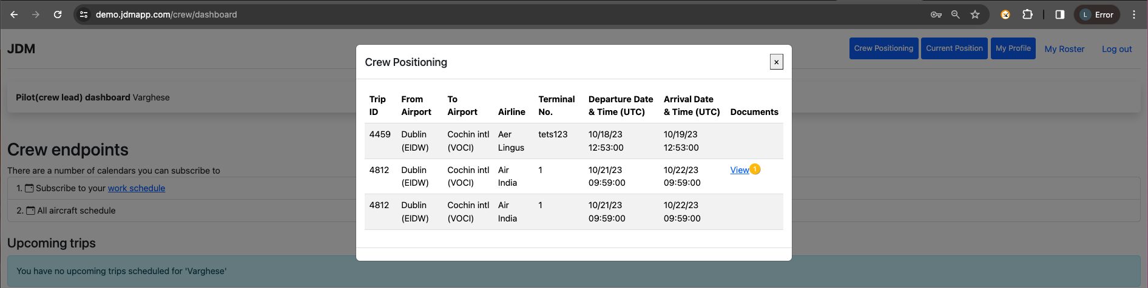Image resolution: width=1148 pixels, height=288 pixels.
Task: Open the work schedule calendar link
Action: coord(137,188)
